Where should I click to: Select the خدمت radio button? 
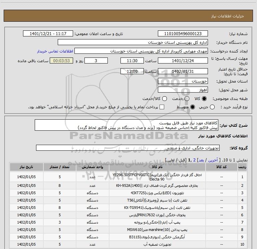[187, 99]
